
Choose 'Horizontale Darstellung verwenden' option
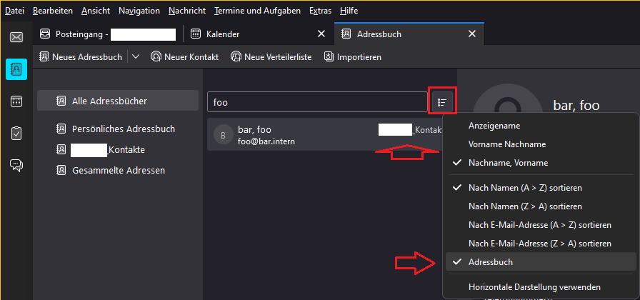(x=534, y=287)
